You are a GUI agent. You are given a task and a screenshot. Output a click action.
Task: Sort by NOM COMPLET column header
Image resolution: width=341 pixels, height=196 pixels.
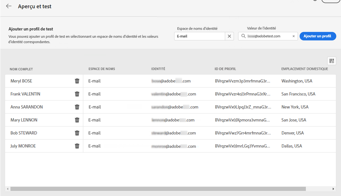point(21,69)
